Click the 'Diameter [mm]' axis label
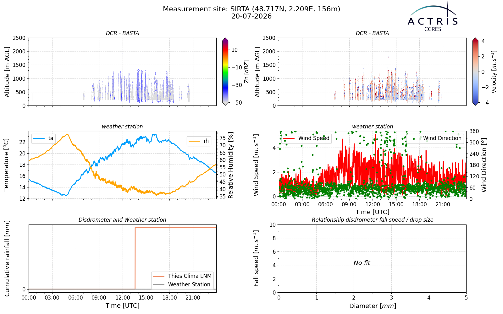Image resolution: width=503 pixels, height=314 pixels. click(x=373, y=306)
